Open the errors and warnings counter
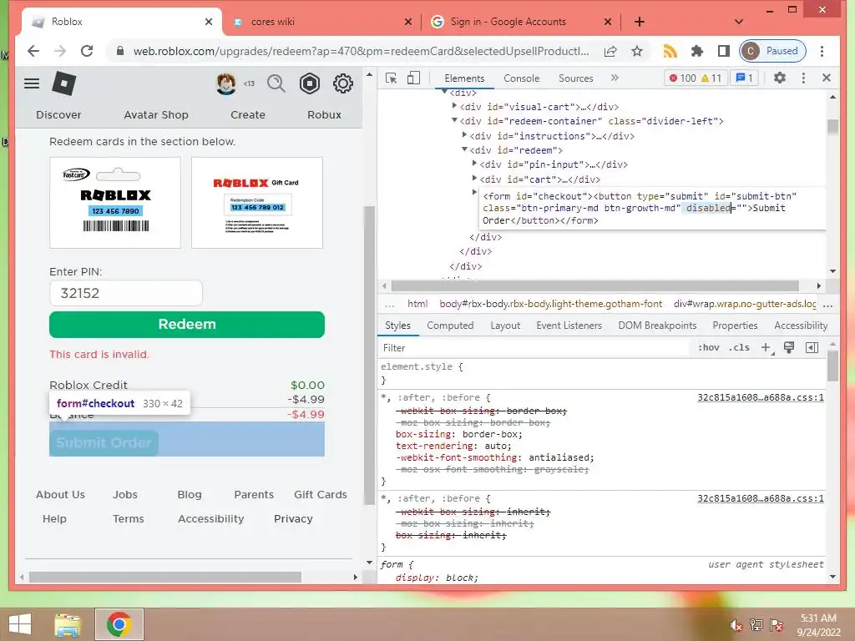Image resolution: width=855 pixels, height=641 pixels. 696,78
